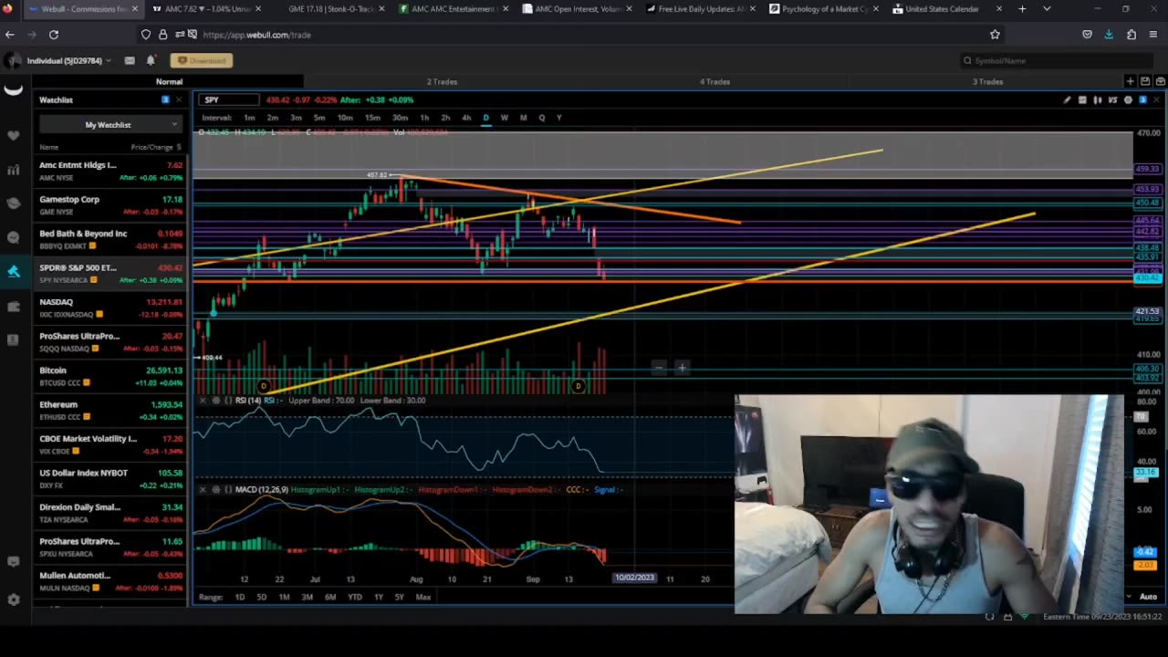Click the Symbol/Name search field
The image size is (1168, 657).
point(1058,60)
